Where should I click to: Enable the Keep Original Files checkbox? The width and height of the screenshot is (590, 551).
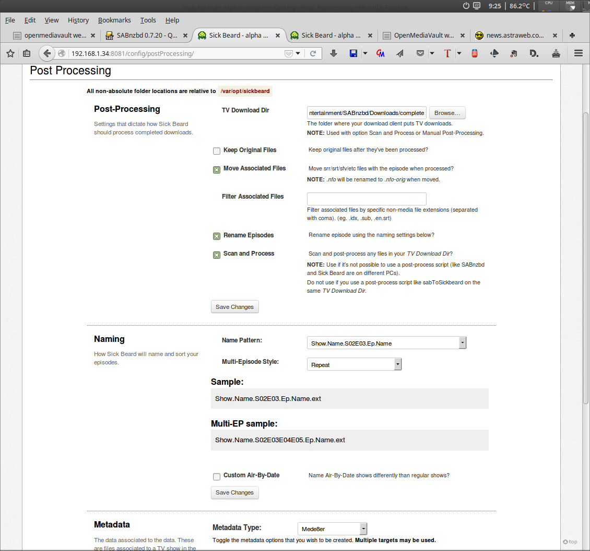tap(217, 151)
